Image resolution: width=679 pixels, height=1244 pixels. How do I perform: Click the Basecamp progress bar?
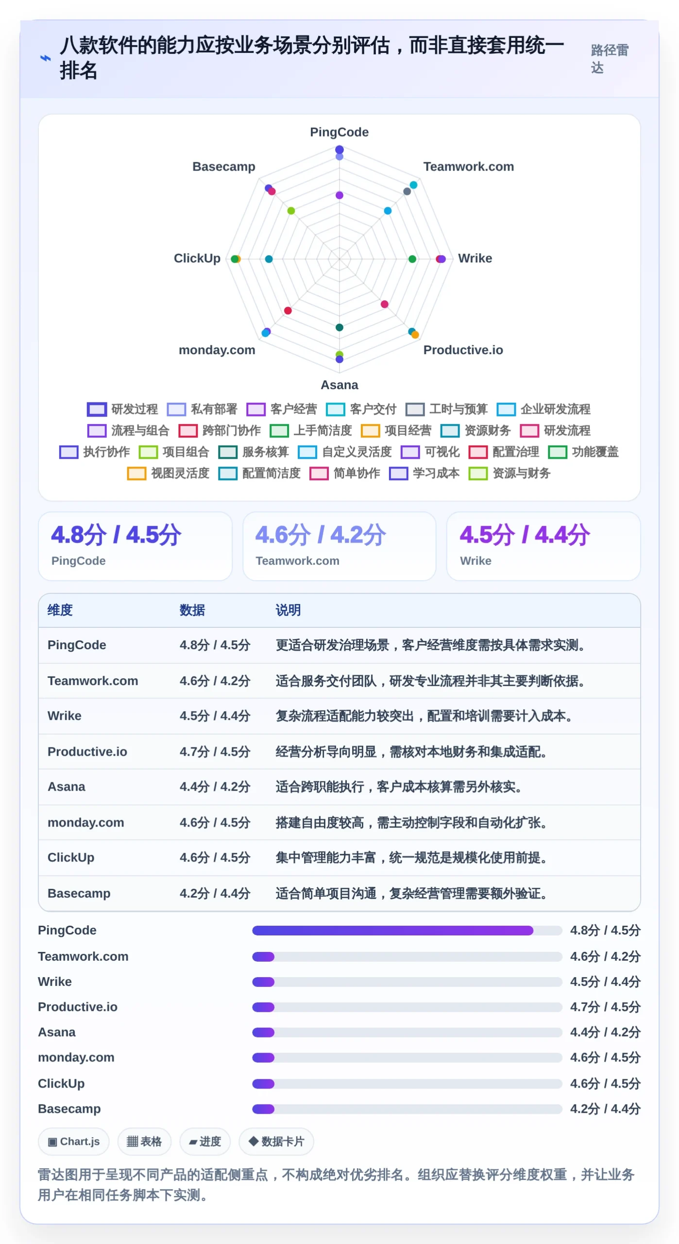407,1109
